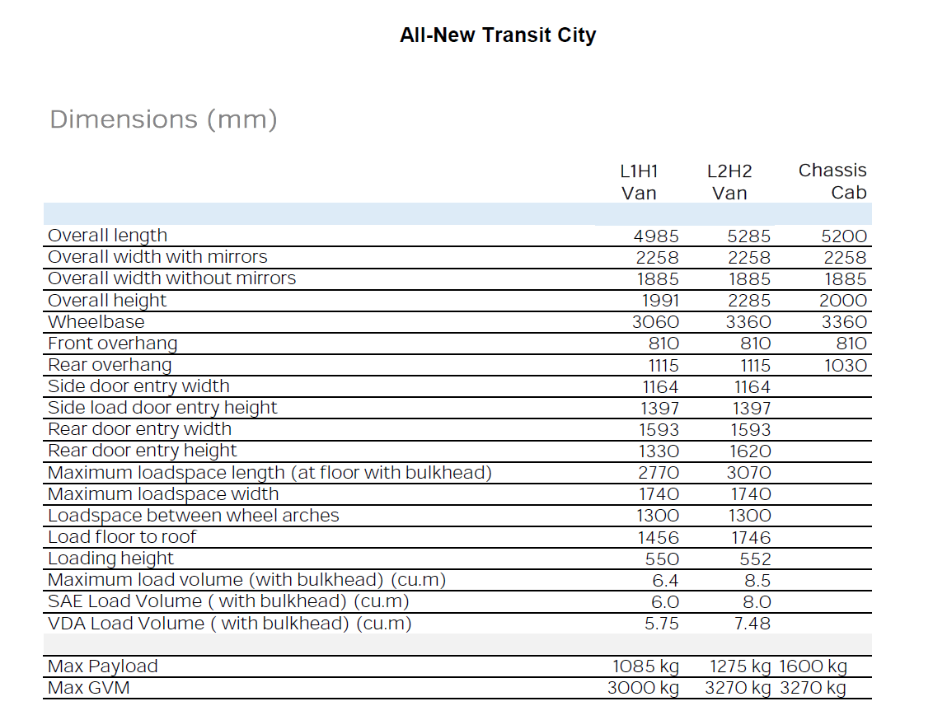Click the Overall length row label
The image size is (947, 720).
point(107,235)
